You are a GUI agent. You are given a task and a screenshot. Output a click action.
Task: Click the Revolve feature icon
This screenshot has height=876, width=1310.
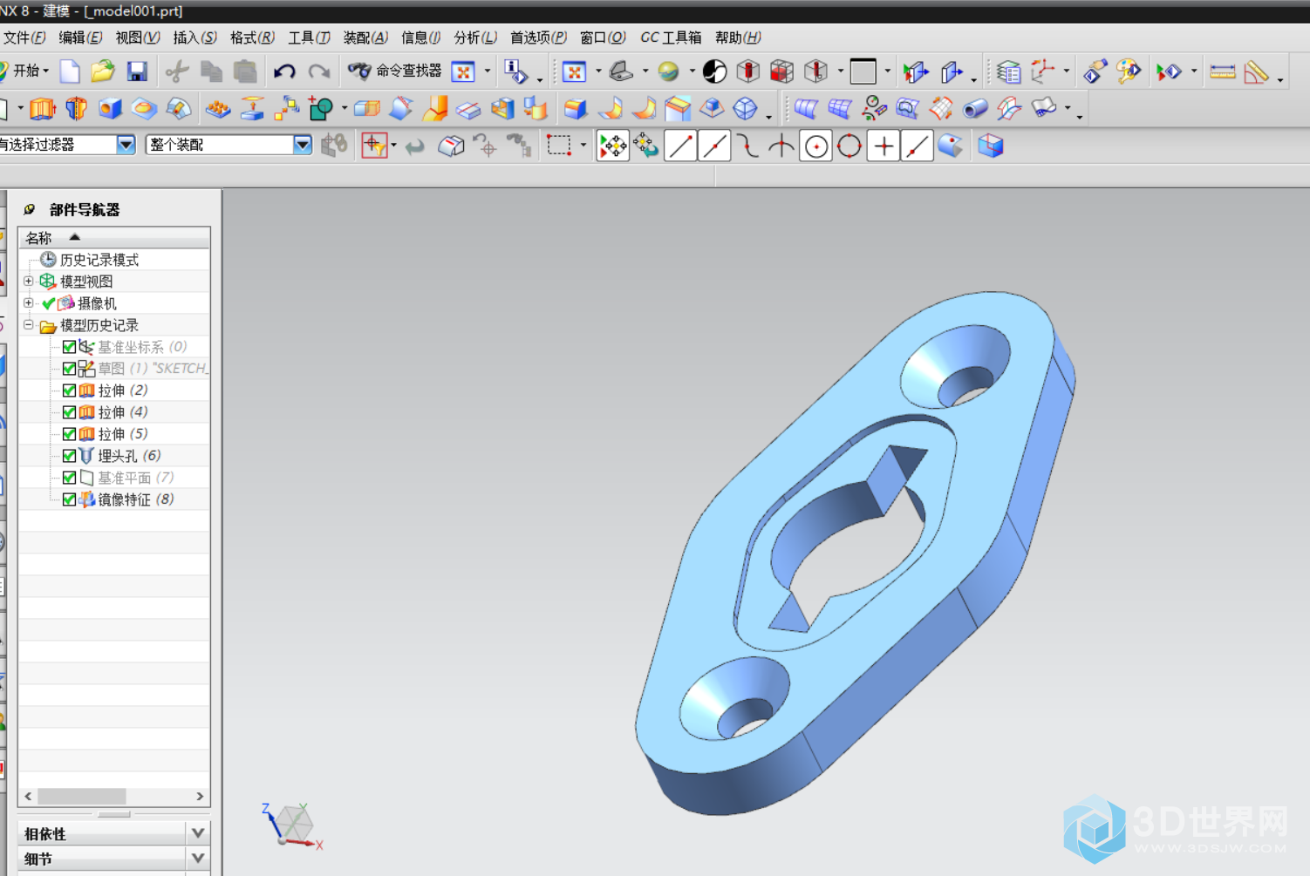(76, 109)
